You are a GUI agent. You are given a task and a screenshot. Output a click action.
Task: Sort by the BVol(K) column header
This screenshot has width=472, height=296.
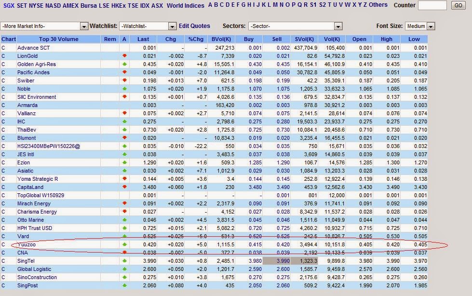point(221,39)
